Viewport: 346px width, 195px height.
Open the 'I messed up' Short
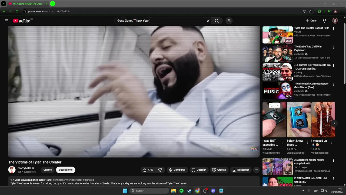323,119
